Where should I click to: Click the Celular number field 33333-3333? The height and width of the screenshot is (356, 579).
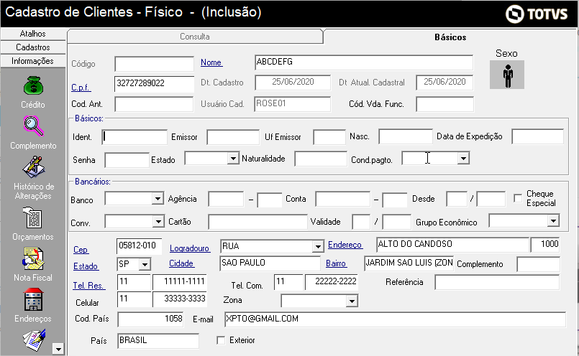coord(180,299)
